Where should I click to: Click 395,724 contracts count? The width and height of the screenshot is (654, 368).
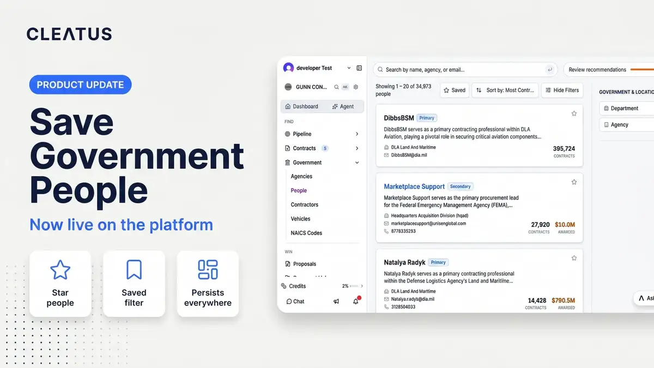coord(564,148)
